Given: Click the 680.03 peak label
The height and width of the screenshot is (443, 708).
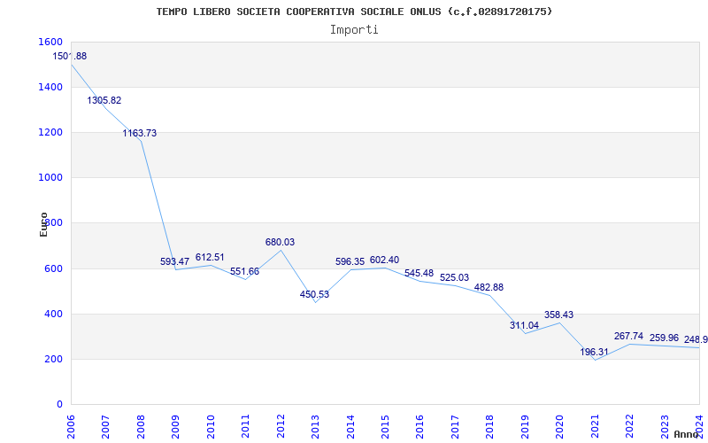Looking at the screenshot, I should 280,242.
